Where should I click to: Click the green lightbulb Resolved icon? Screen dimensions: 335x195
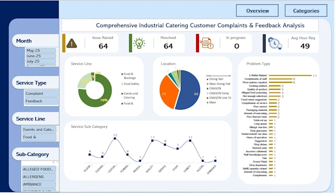click(139, 43)
